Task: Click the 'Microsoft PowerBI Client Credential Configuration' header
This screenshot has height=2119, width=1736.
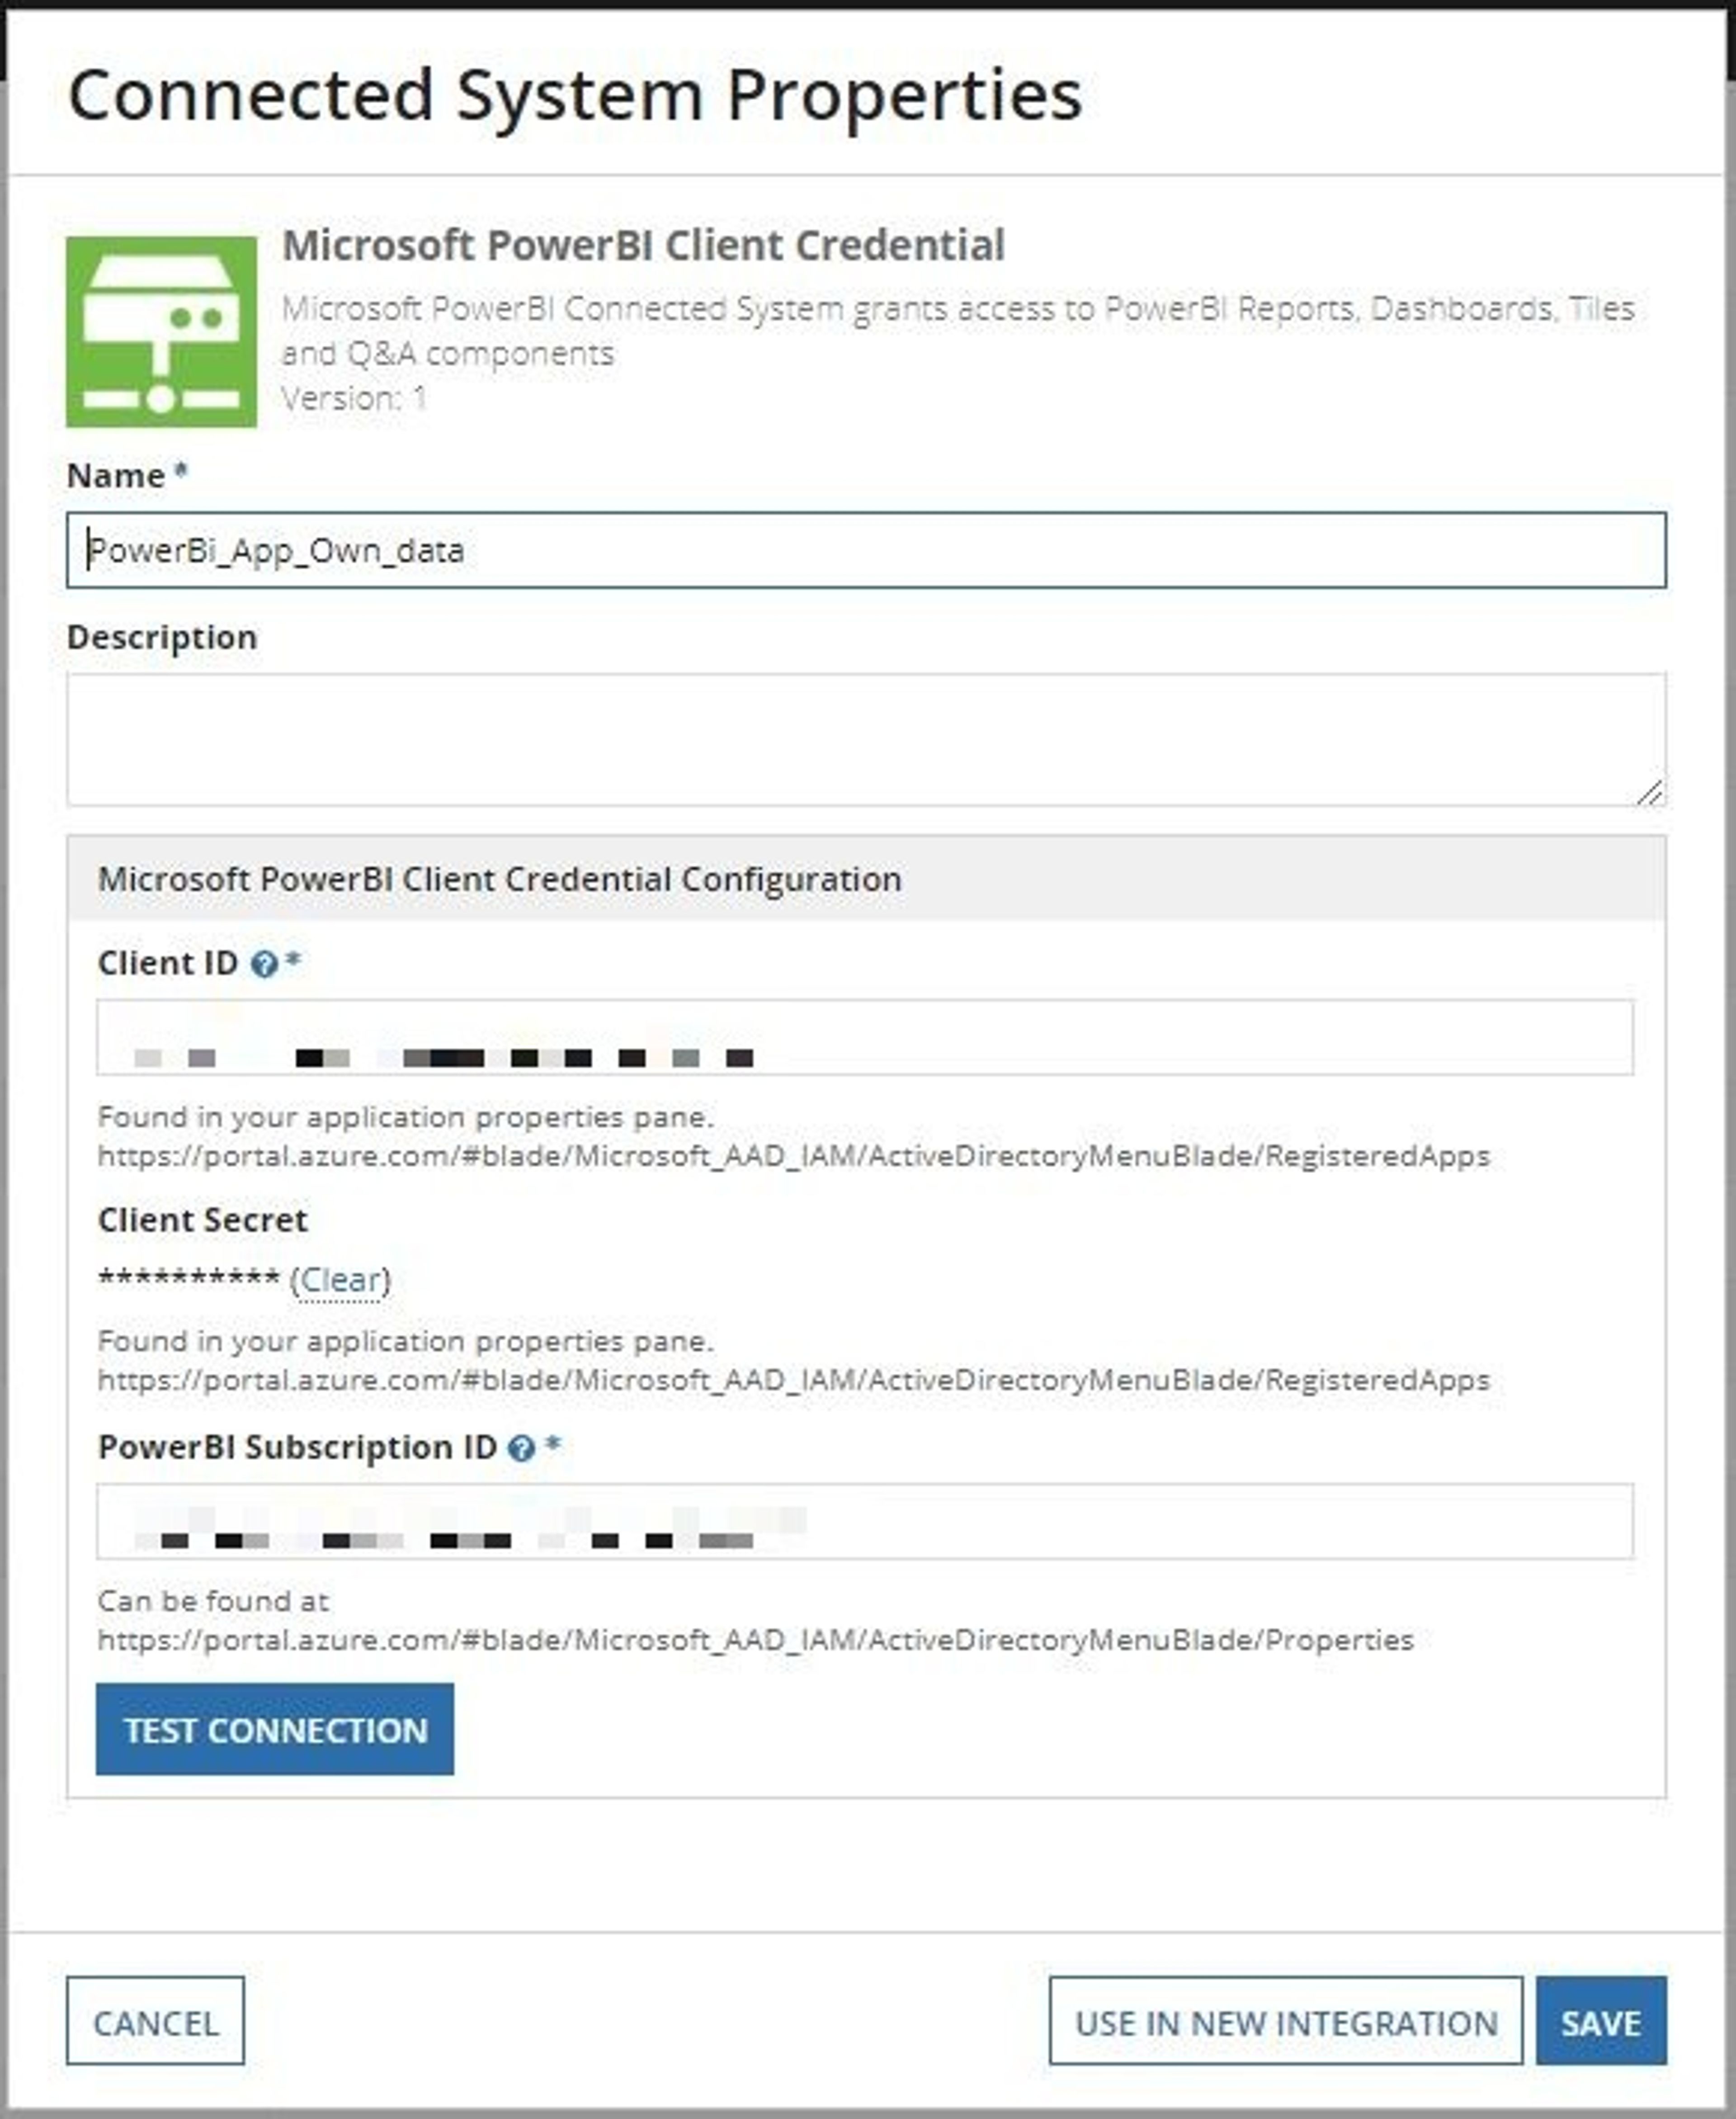Action: pyautogui.click(x=866, y=879)
